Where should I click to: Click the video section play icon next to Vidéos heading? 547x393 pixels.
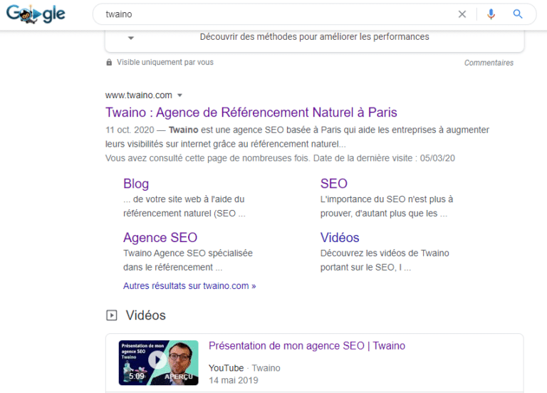(112, 315)
